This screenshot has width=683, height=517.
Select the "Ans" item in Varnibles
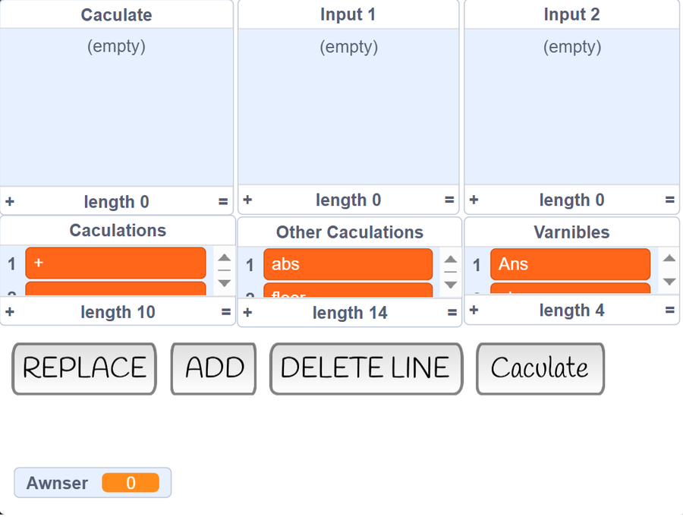[x=570, y=264]
